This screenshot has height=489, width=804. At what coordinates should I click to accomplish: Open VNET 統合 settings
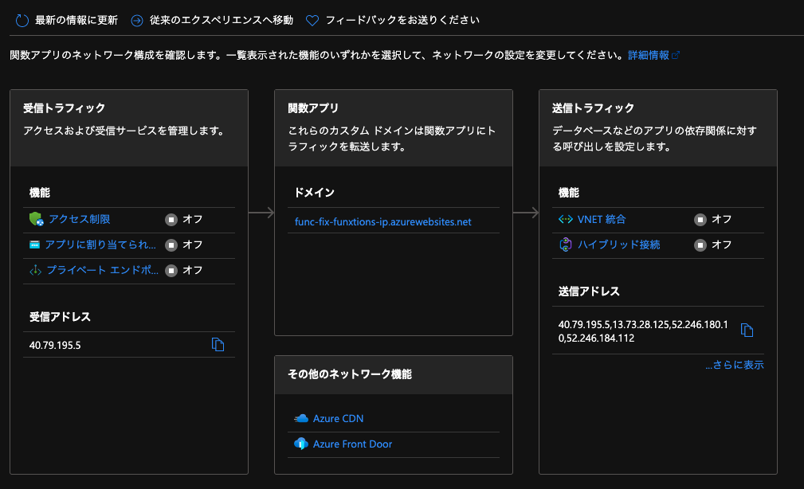(x=602, y=219)
